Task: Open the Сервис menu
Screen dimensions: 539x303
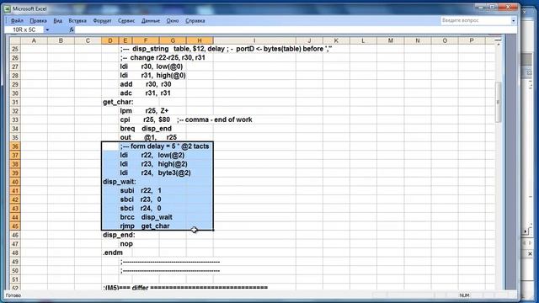Action: coord(126,20)
